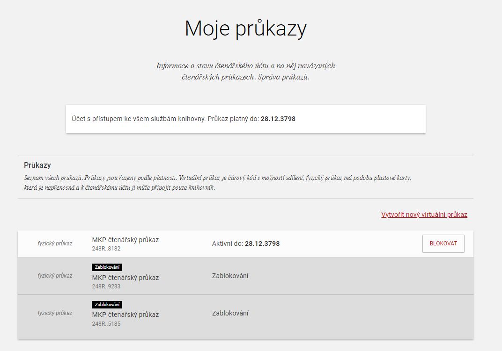
Task: Click the 'Seznam všech průkazů' description paragraph
Action: click(218, 183)
